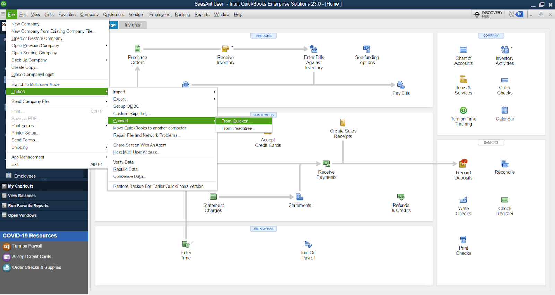The width and height of the screenshot is (555, 295).
Task: Click New Company in File menu
Action: 57,24
